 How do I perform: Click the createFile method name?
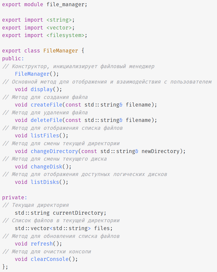[46, 105]
